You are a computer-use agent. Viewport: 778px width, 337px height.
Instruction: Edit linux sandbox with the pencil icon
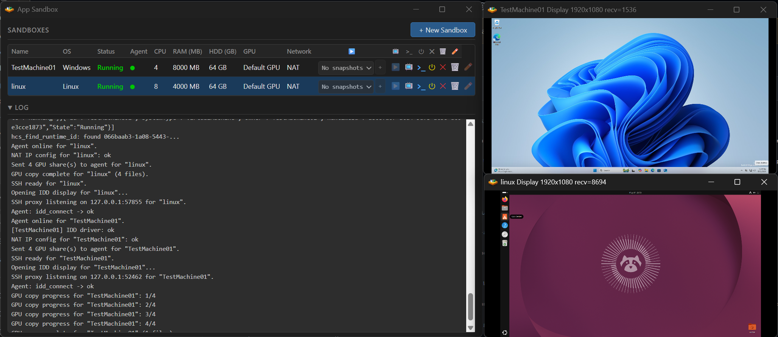468,86
